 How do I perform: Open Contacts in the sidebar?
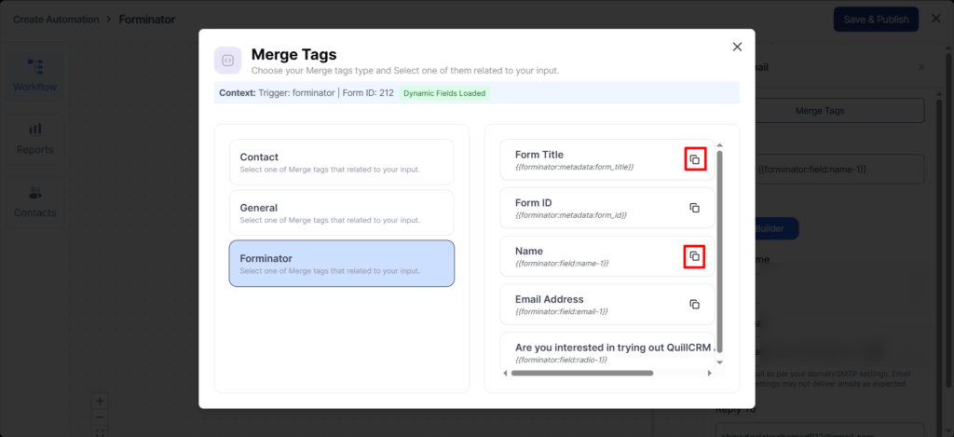34,201
